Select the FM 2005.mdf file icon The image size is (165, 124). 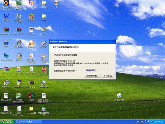click(6, 96)
